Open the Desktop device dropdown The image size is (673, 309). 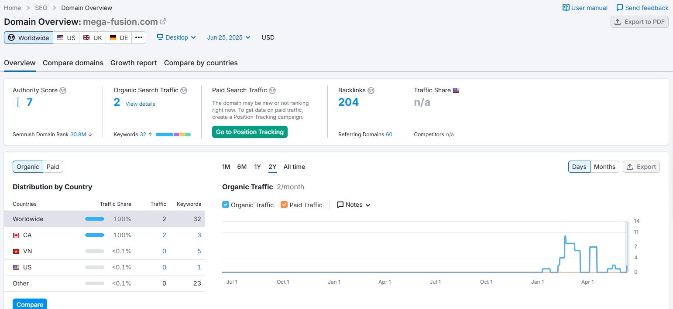(177, 37)
